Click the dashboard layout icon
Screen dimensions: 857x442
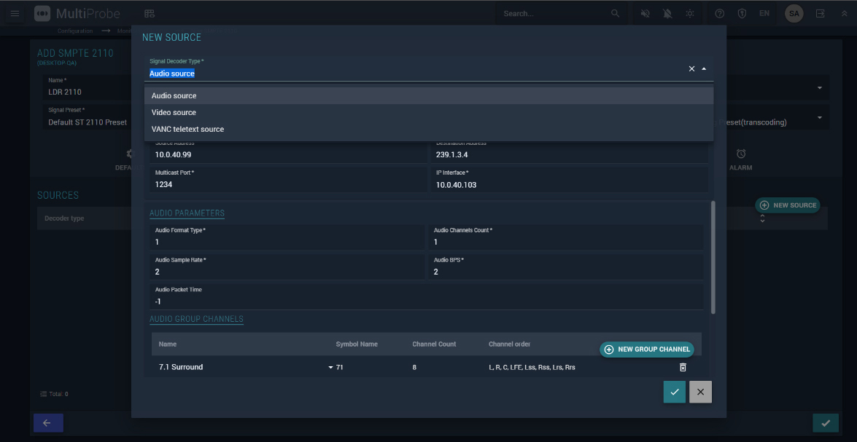pos(150,13)
